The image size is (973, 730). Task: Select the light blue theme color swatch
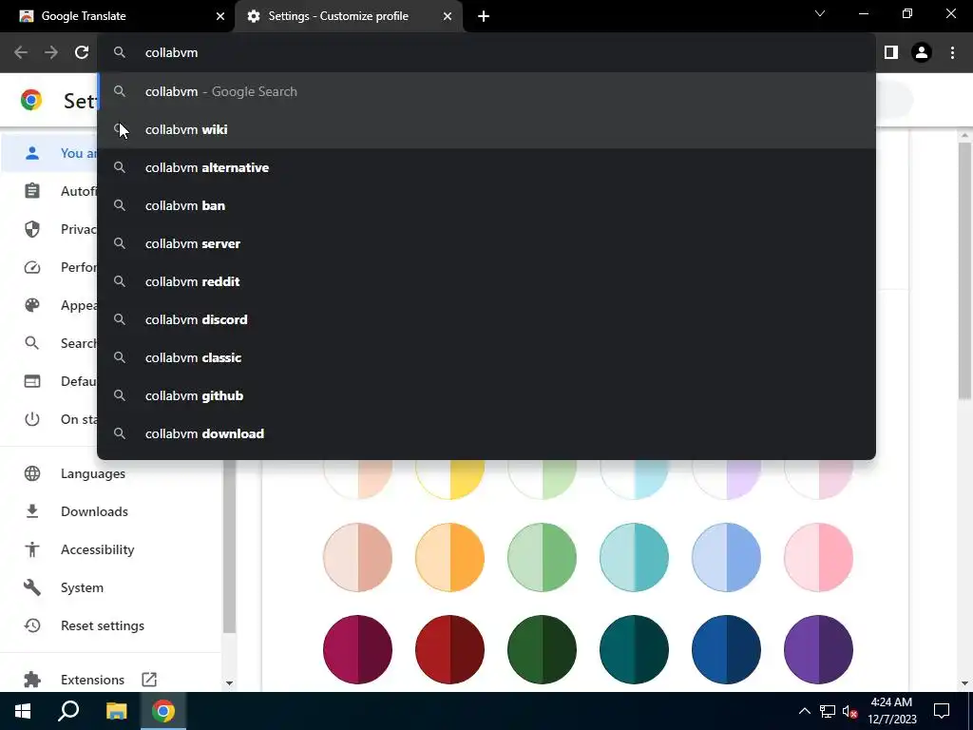coord(726,557)
